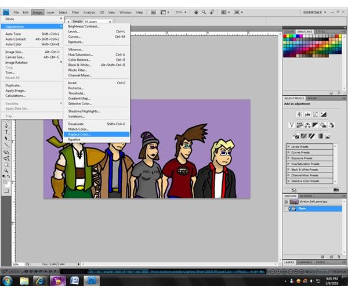Select the Type tool in toolbox
Image resolution: width=348 pixels, height=289 pixels.
[6, 132]
